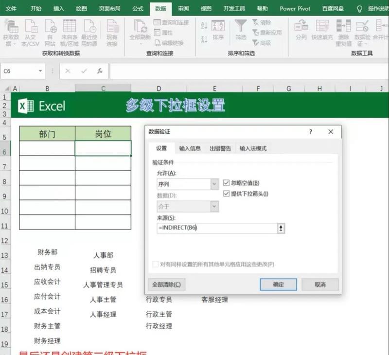The width and height of the screenshot is (389, 355).
Task: Click the 快速填充 (Flash Fill) icon
Action: (322, 26)
